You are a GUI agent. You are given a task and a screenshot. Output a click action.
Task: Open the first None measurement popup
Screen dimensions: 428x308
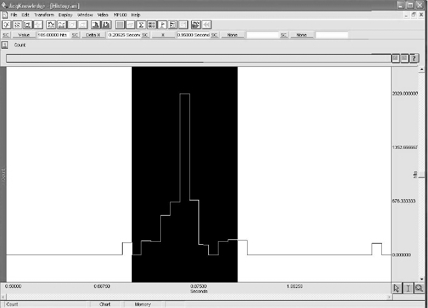[233, 35]
